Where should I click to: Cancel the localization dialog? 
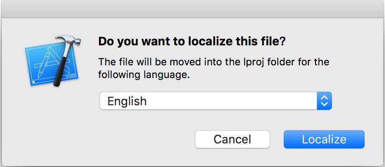(232, 139)
